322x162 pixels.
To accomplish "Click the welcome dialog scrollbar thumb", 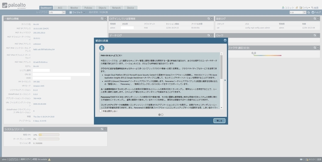I will point(221,67).
